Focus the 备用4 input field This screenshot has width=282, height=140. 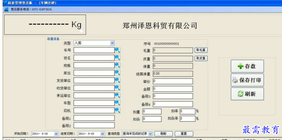click(173, 104)
